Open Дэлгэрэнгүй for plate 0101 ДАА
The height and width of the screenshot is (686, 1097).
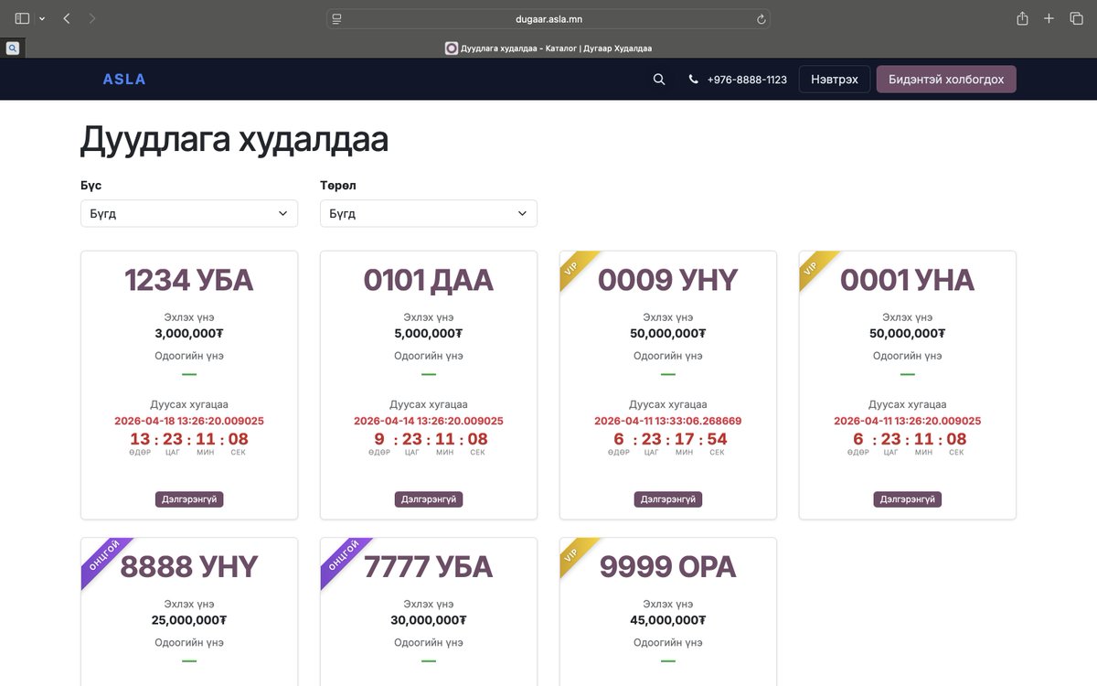tap(429, 499)
